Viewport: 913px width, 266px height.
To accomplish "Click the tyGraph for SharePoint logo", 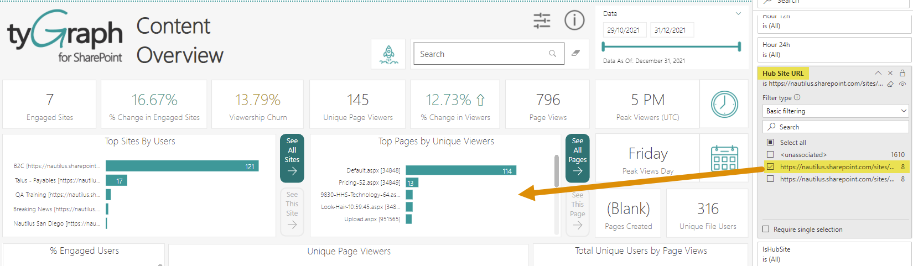I will 65,36.
